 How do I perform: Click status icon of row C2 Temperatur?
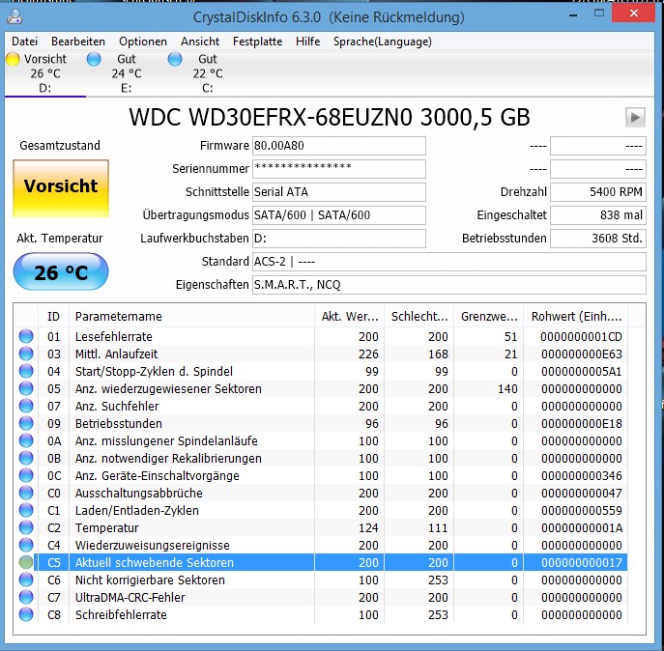coord(26,527)
